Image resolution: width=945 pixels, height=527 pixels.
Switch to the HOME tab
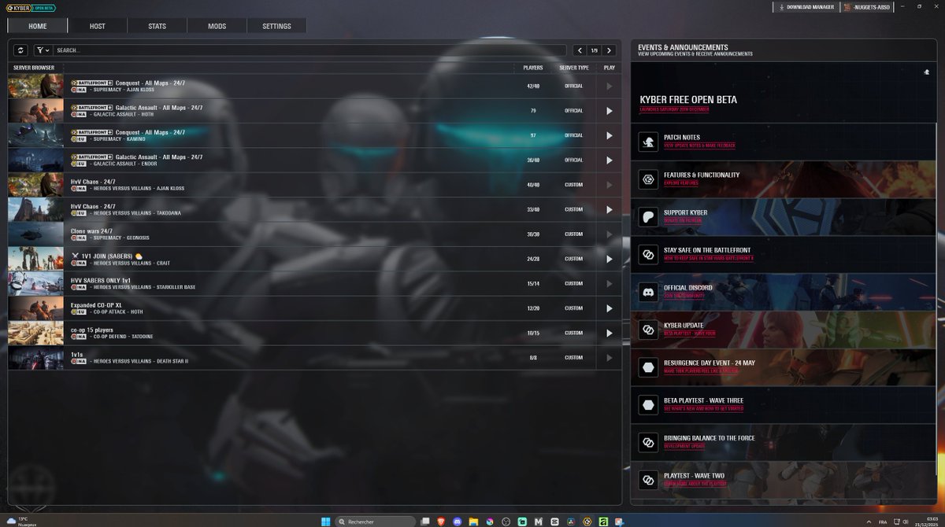(38, 26)
